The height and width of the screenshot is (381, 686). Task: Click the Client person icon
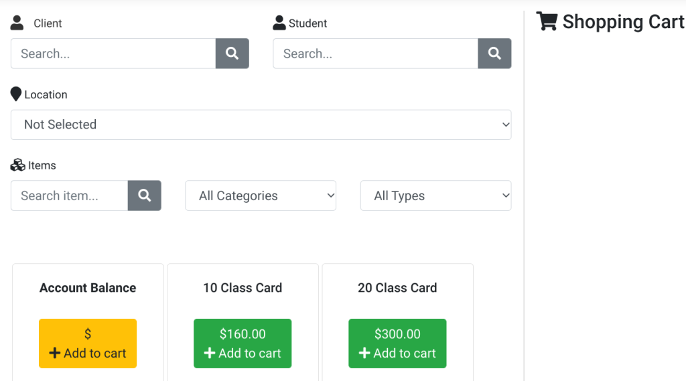17,23
